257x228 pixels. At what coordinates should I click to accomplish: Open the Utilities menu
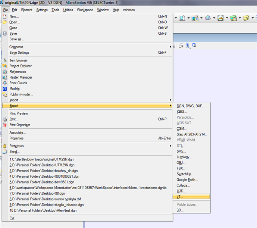point(68,10)
